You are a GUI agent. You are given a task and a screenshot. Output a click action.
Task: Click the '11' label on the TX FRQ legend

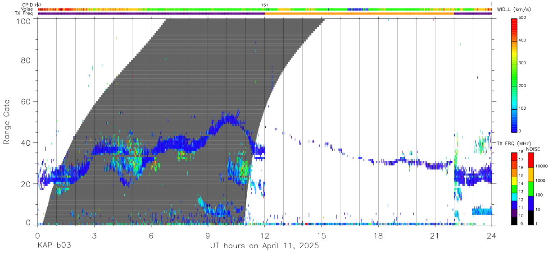click(522, 208)
